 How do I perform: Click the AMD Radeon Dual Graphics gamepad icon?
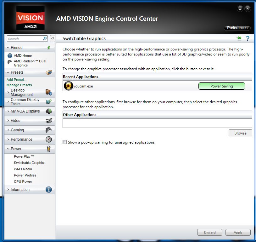pyautogui.click(x=10, y=62)
